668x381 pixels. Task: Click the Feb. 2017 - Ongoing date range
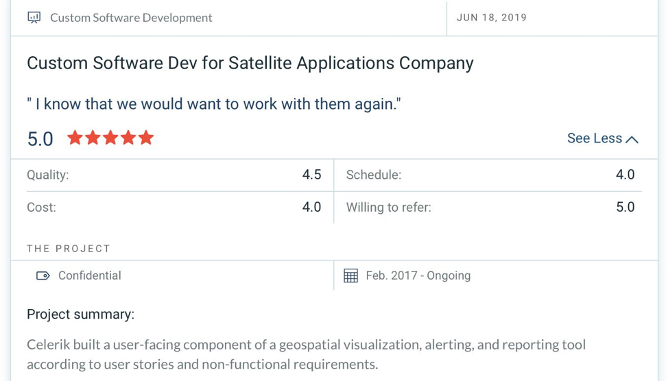pyautogui.click(x=418, y=276)
